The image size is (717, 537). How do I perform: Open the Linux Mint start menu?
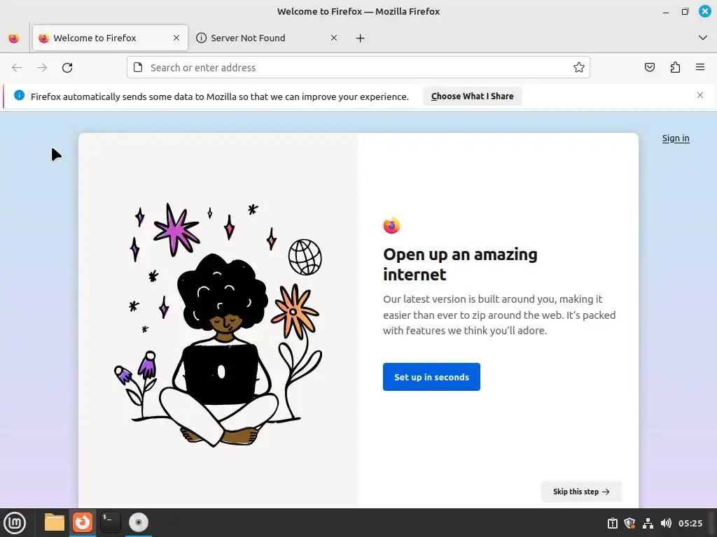tap(15, 523)
